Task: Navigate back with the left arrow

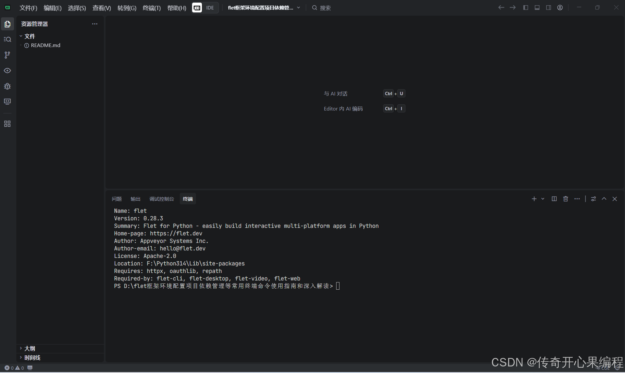Action: point(501,8)
